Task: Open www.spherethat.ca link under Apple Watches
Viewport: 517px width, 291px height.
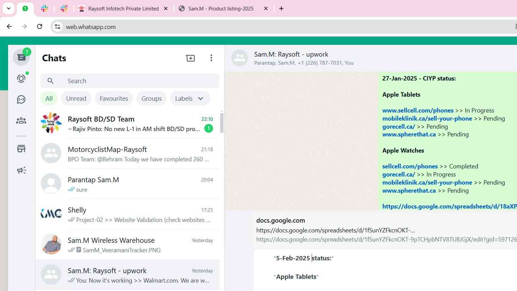Action: coord(409,191)
